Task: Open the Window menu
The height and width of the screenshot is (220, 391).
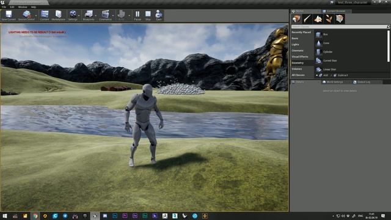Action: 23,7
